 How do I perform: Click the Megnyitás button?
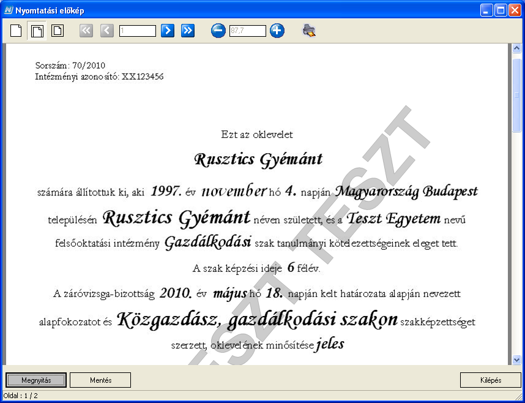click(36, 380)
